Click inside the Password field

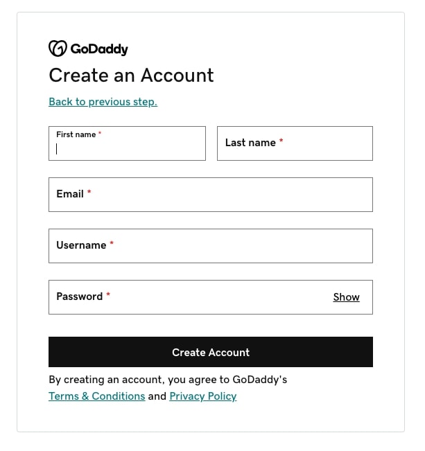pyautogui.click(x=211, y=297)
